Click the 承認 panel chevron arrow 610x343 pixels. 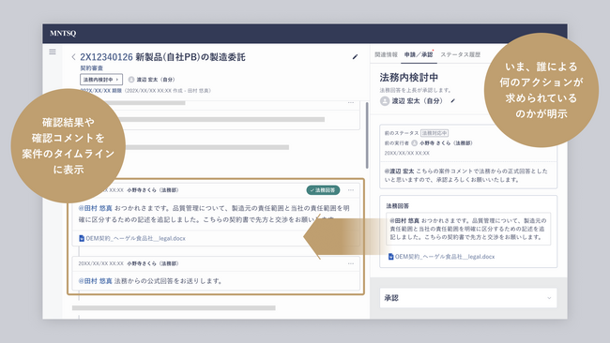tap(549, 298)
